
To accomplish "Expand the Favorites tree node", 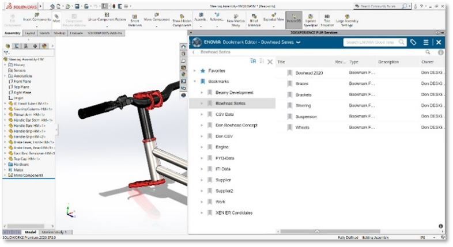I will coord(195,71).
